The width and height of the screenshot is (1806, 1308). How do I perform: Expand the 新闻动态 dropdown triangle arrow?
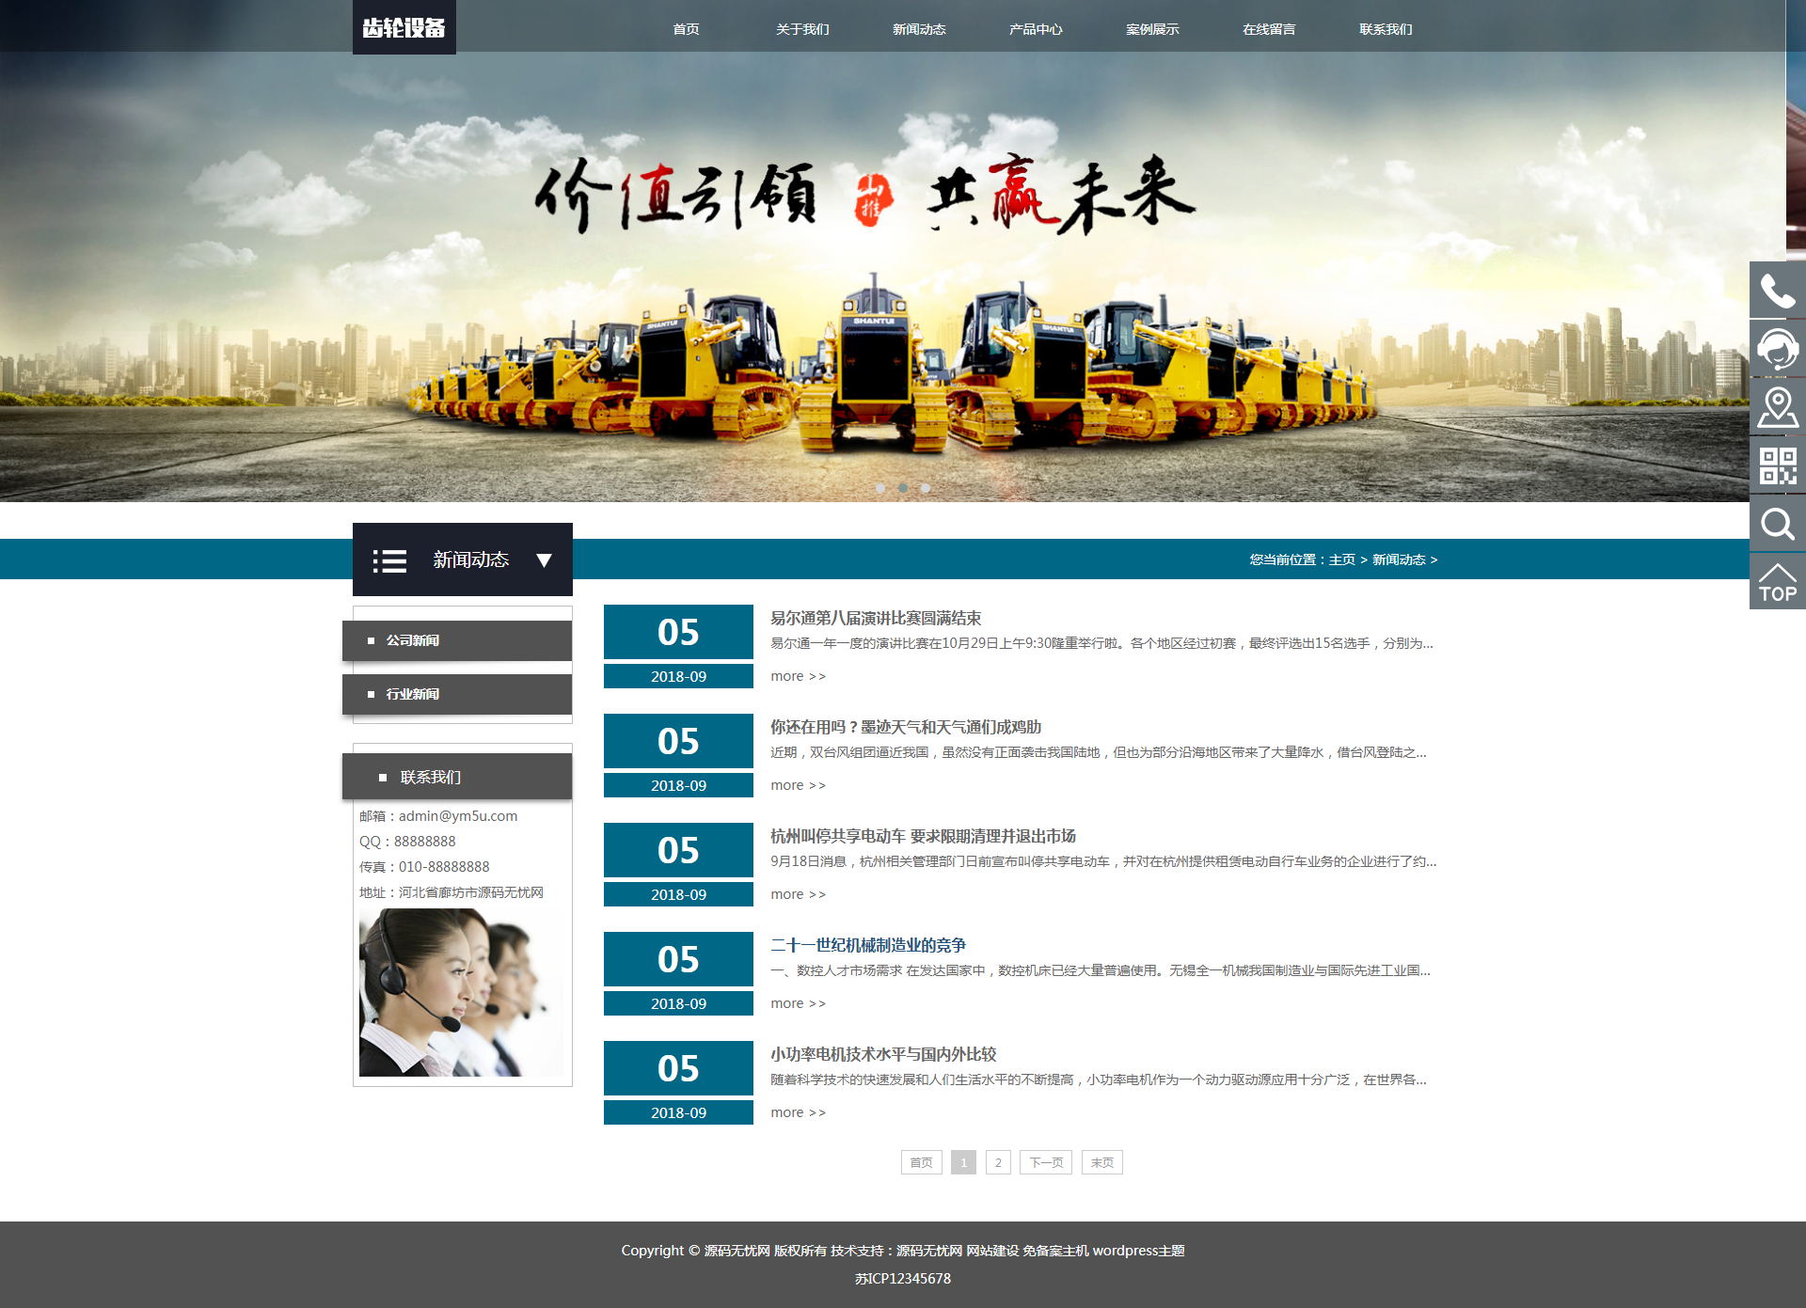click(544, 560)
